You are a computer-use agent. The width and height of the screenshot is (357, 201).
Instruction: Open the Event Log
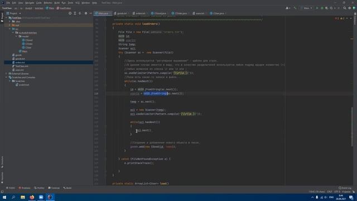[345, 188]
